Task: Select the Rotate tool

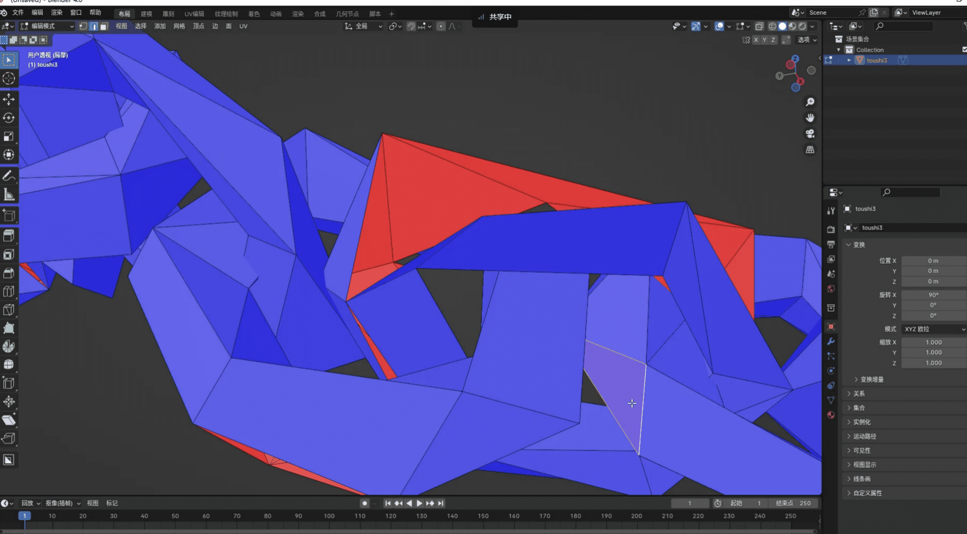Action: (9, 118)
